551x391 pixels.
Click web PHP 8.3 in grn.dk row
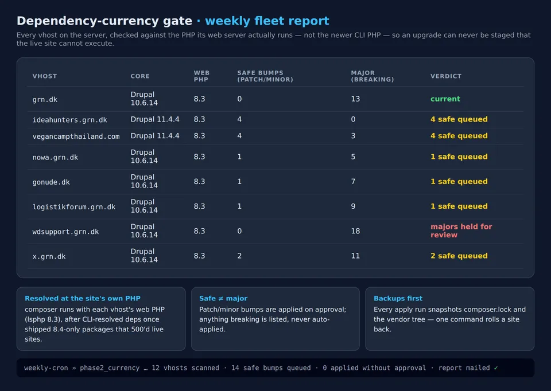tap(199, 99)
